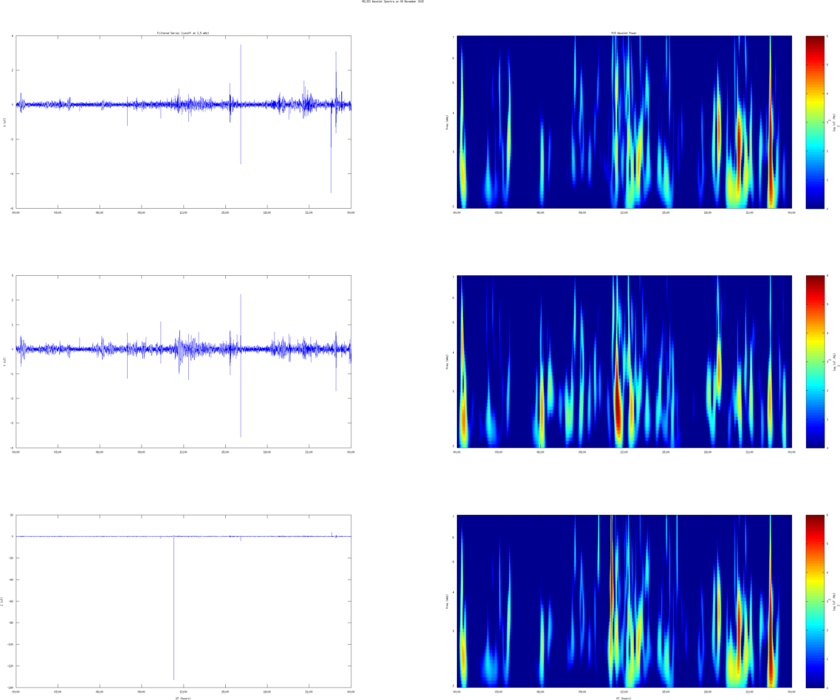Viewport: 840px width, 700px height.
Task: Click the 'Pc5 Wavelet Power' heading
Action: click(624, 33)
